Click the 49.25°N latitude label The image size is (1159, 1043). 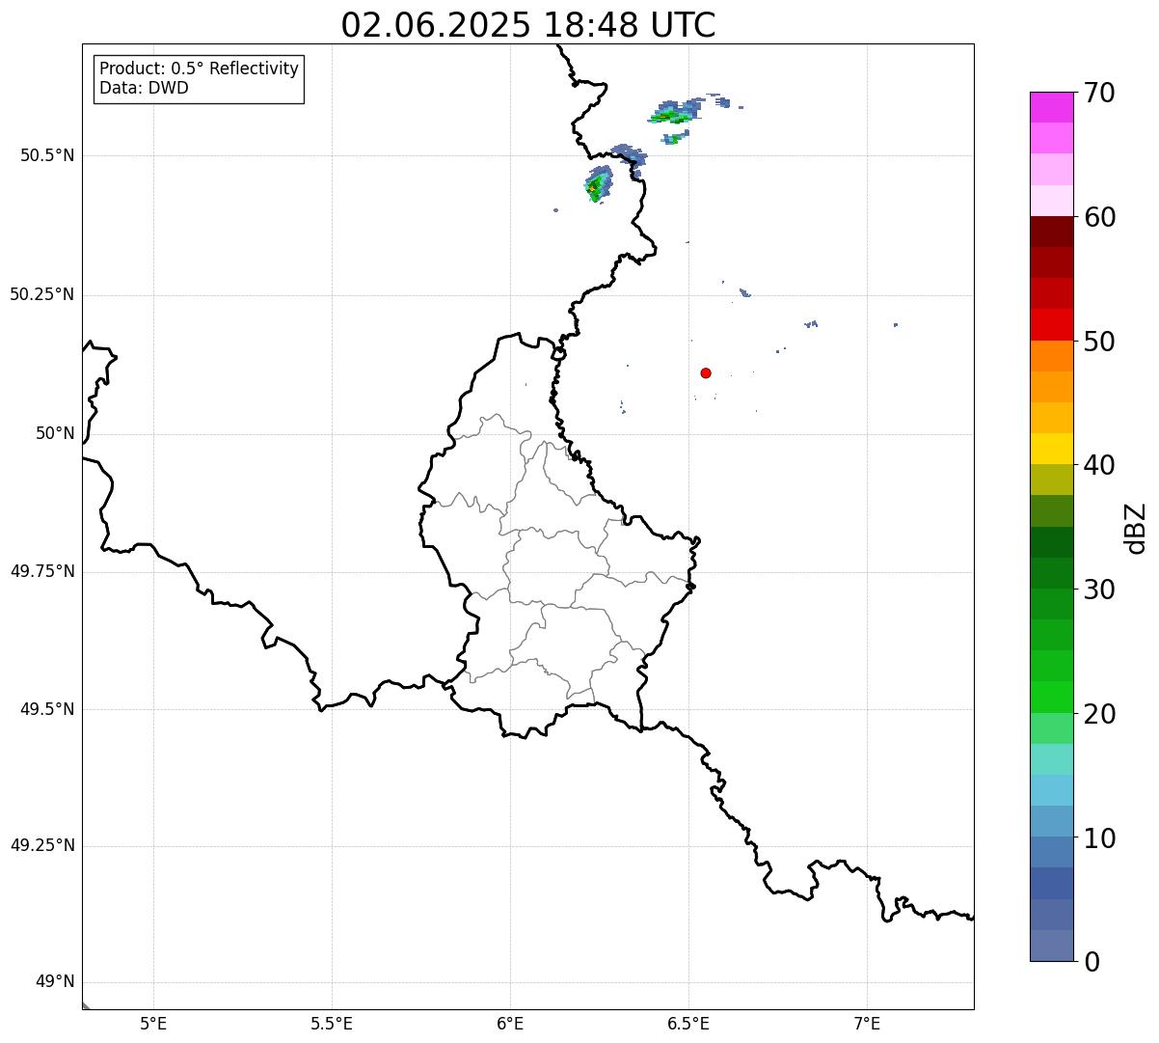click(42, 845)
